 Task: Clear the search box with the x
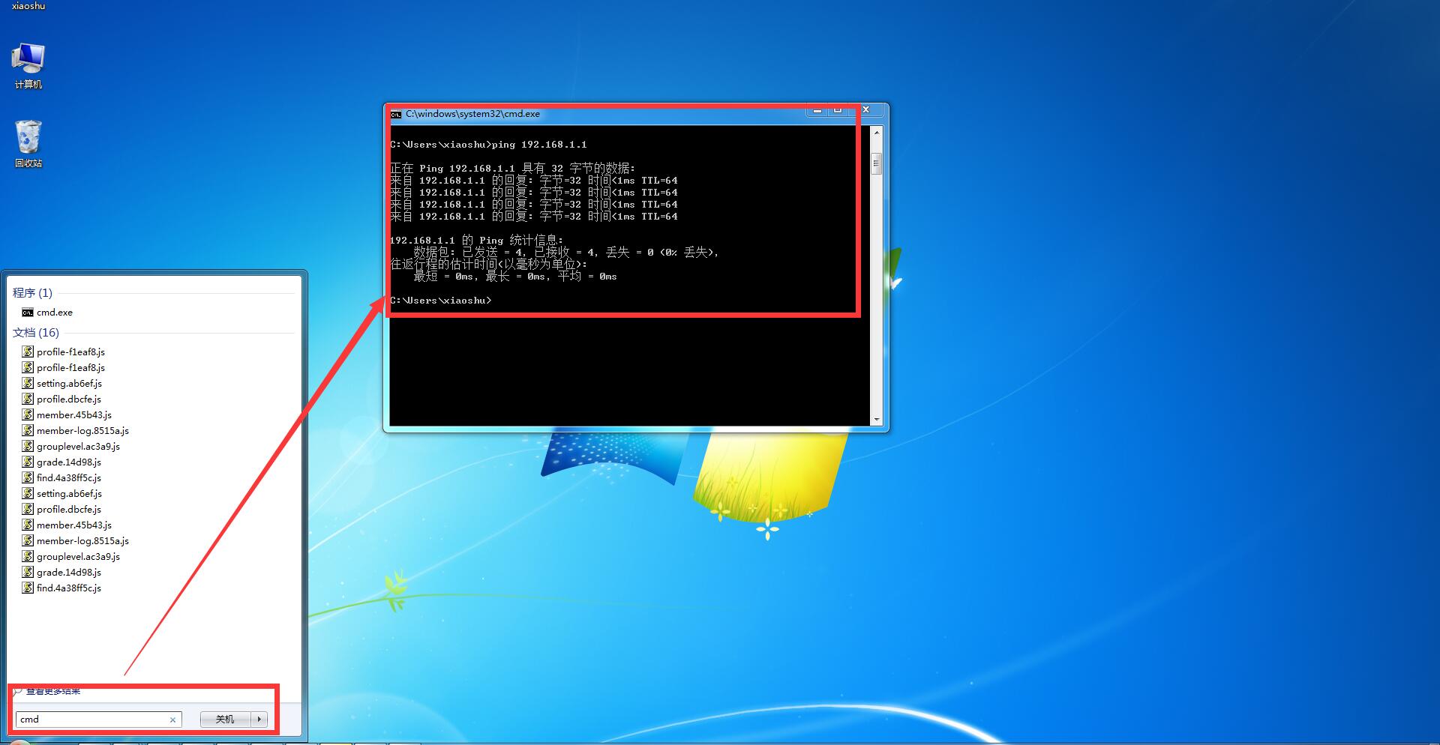(172, 720)
